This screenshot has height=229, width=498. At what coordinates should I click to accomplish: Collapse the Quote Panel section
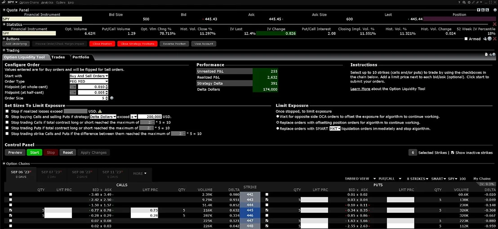4,10
